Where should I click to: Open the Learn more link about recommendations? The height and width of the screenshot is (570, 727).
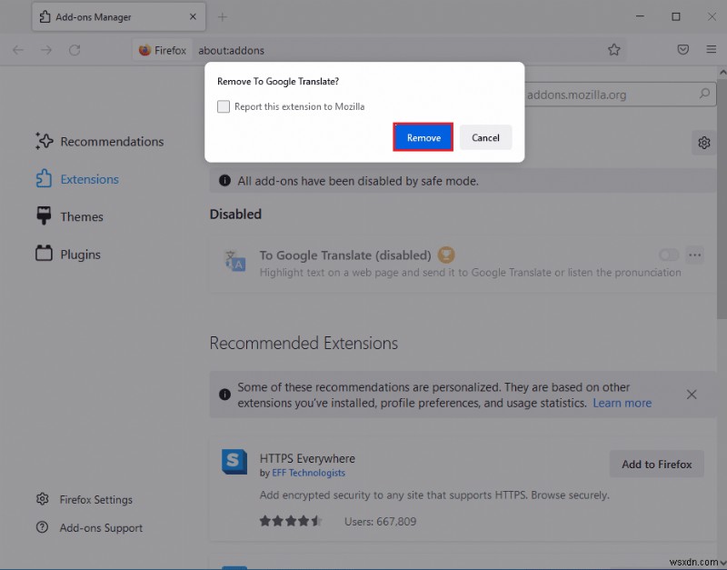[x=622, y=403]
